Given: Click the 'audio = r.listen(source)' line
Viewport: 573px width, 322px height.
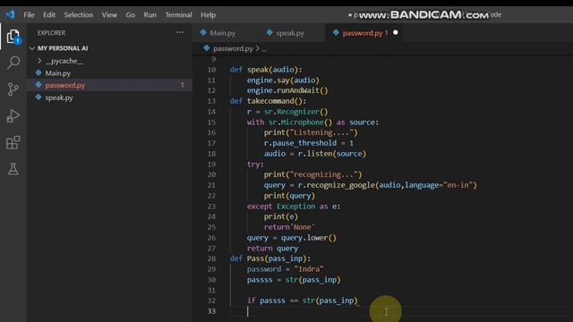Looking at the screenshot, I should tap(315, 154).
